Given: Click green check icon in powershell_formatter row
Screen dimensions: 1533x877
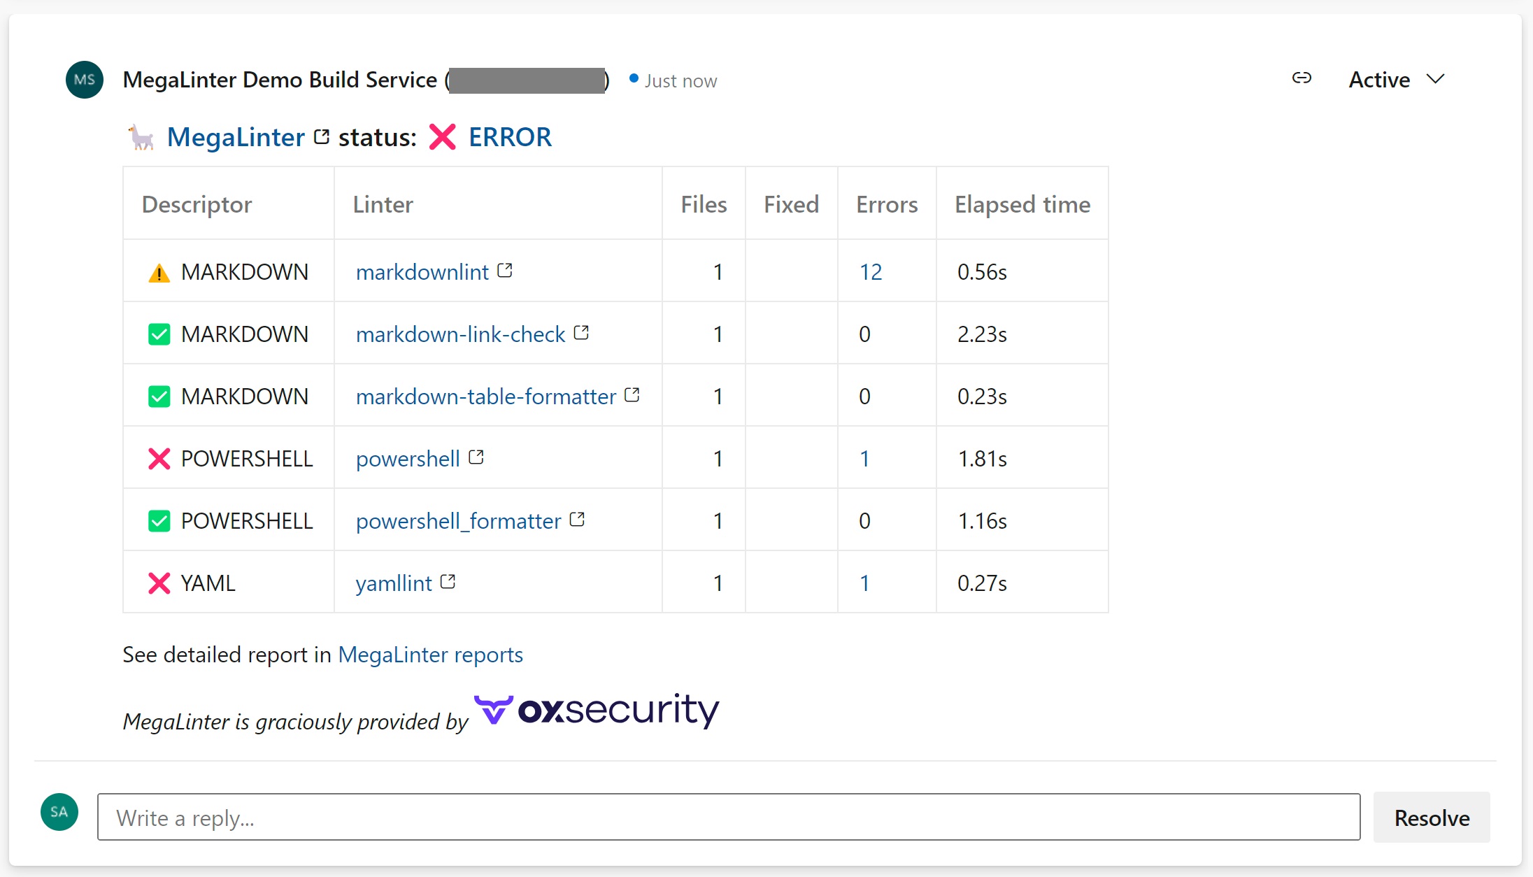Looking at the screenshot, I should (159, 521).
